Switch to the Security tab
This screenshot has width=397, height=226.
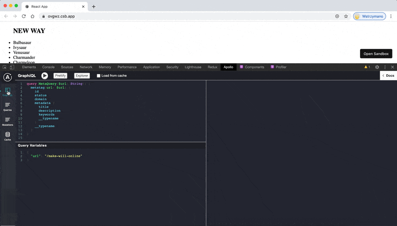(x=172, y=67)
